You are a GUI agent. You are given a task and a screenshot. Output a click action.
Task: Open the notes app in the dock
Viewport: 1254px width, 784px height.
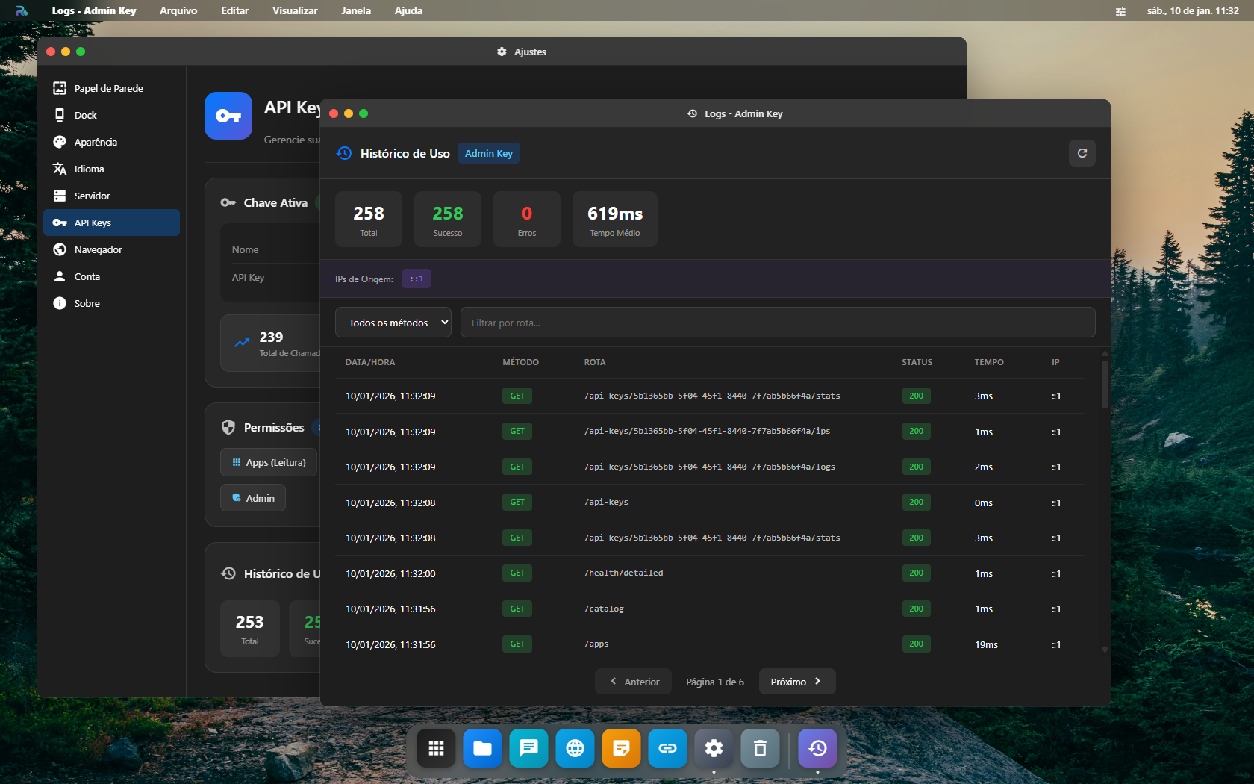[x=621, y=748]
